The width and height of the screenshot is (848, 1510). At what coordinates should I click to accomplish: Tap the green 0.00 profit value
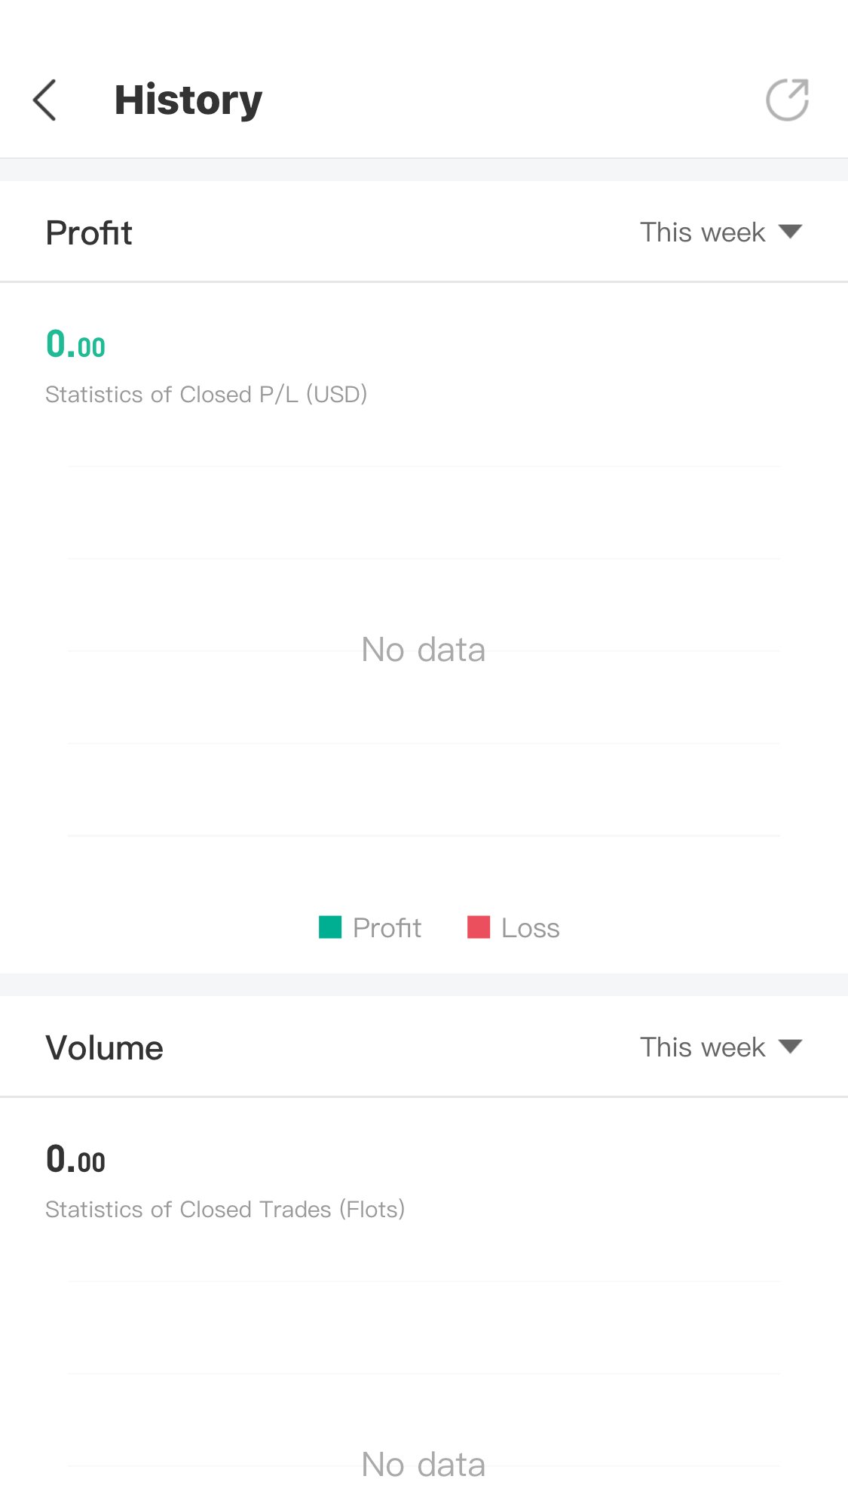(x=75, y=345)
